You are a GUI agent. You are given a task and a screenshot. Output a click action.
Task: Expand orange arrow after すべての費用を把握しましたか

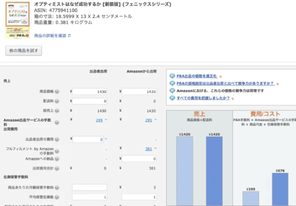[x=232, y=98]
